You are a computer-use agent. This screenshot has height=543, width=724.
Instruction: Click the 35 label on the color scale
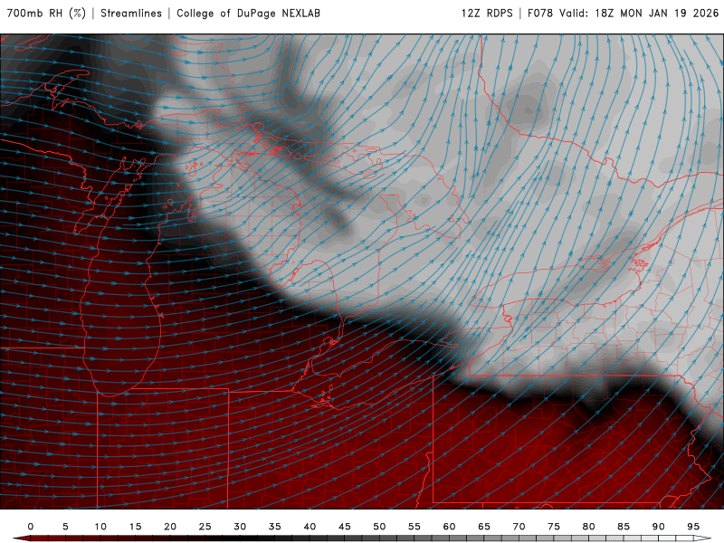pos(275,527)
